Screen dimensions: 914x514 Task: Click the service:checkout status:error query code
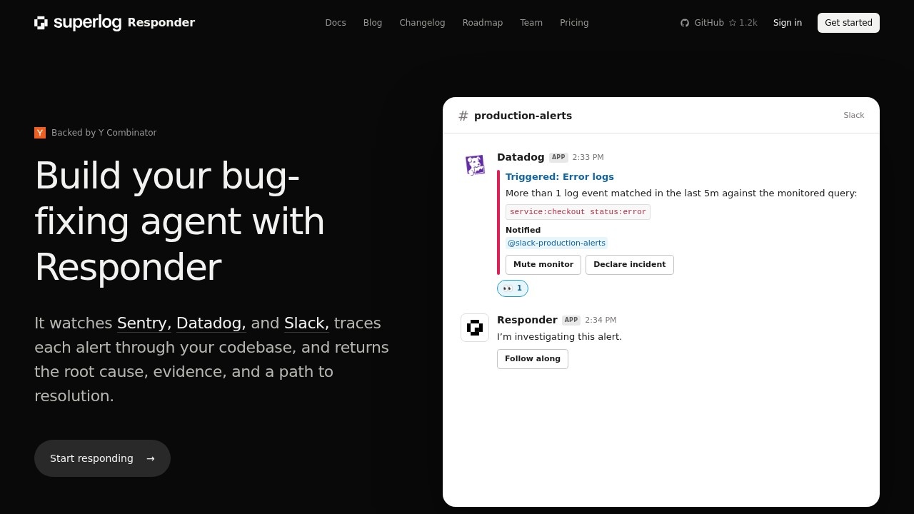coord(578,212)
